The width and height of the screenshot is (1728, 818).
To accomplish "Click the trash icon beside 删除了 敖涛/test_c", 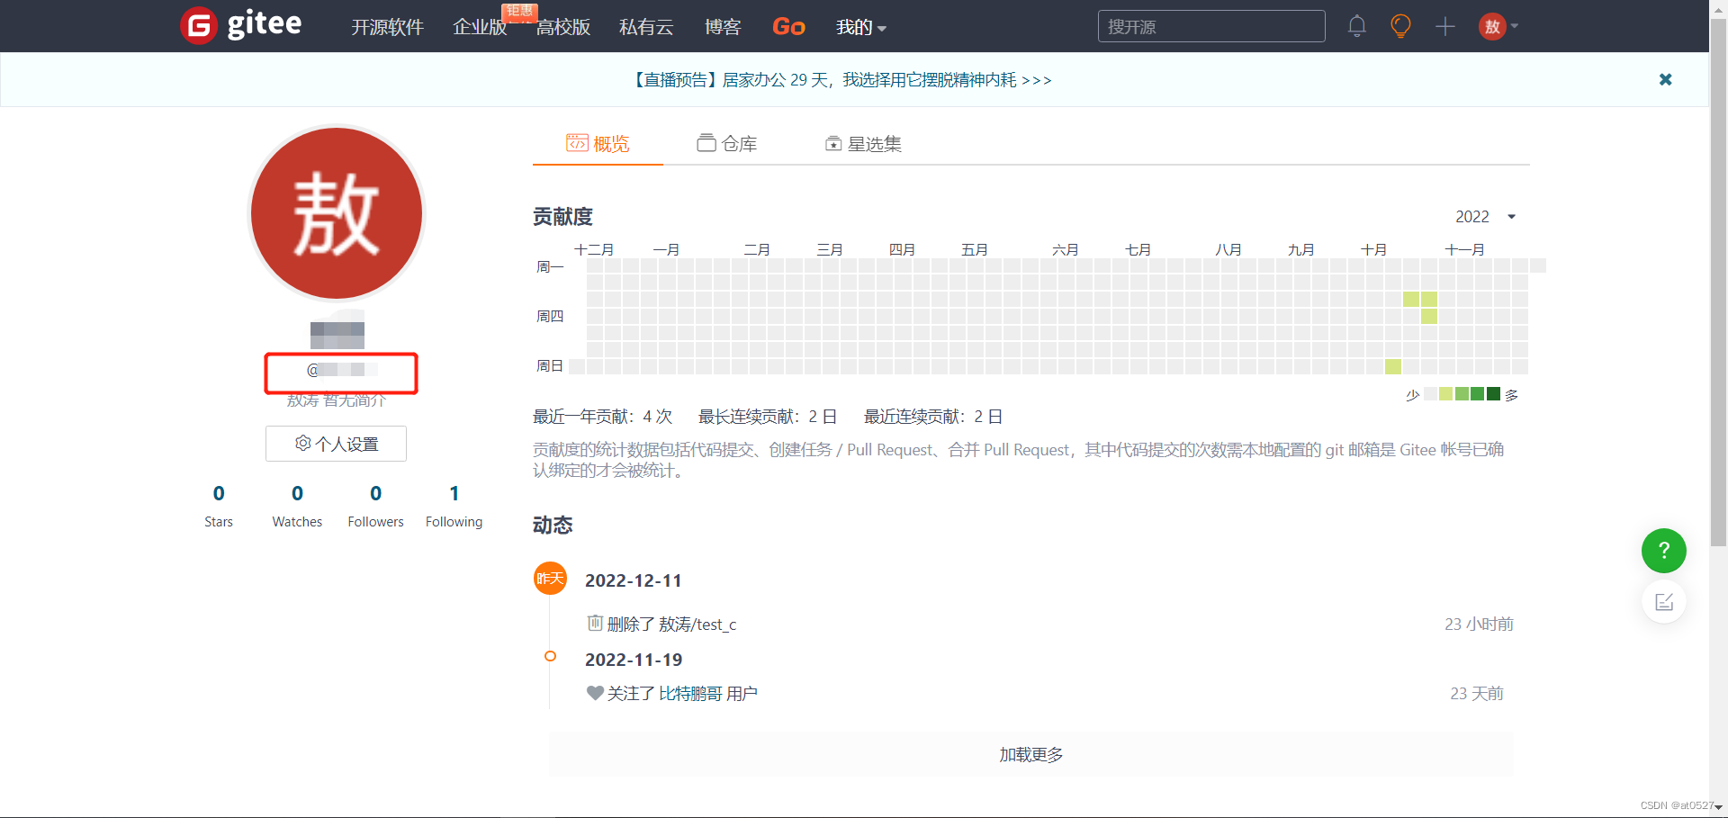I will [595, 624].
